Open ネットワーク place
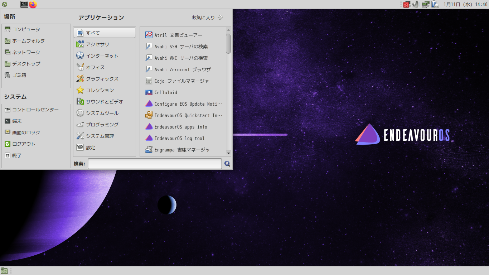The width and height of the screenshot is (489, 275). click(36, 52)
